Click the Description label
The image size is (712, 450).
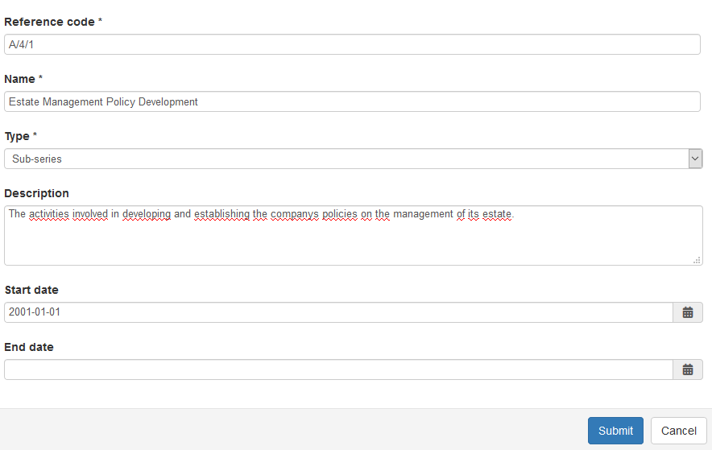click(x=37, y=193)
